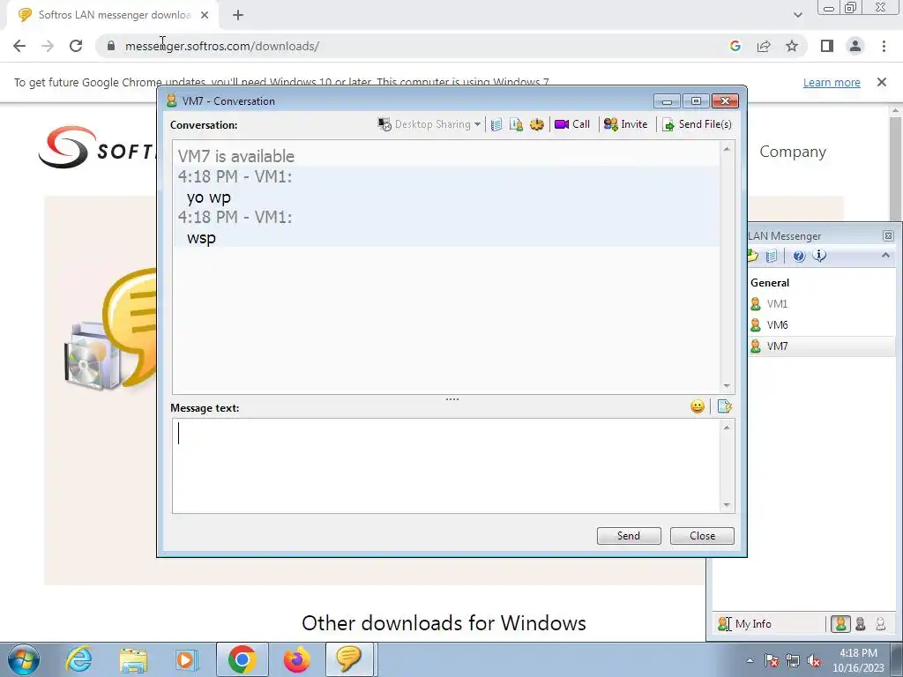Click inside the Message text field

[445, 465]
